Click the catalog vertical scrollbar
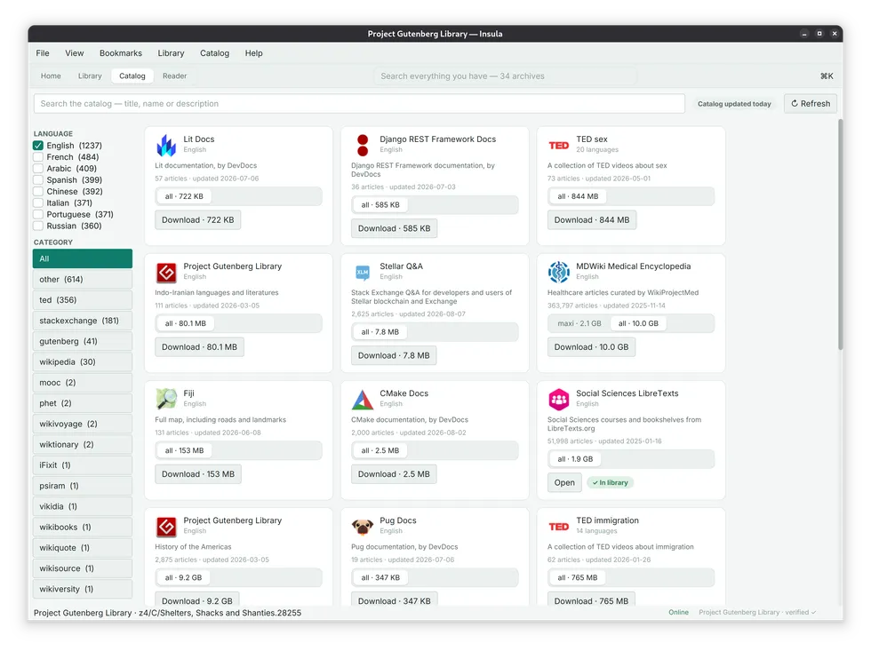Viewport: 871px width, 651px height. [840, 236]
